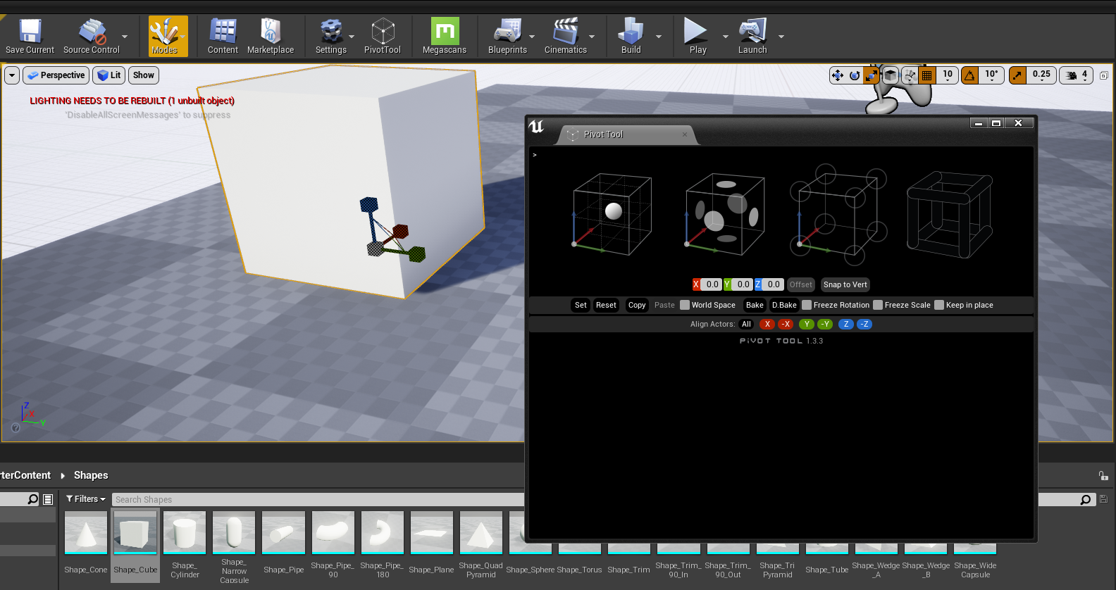Toggle the world/local coordinate cube icon
Viewport: 1116px width, 590px height.
coord(891,75)
